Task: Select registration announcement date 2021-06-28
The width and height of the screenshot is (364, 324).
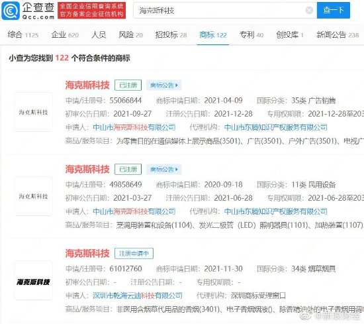Action: [234, 198]
